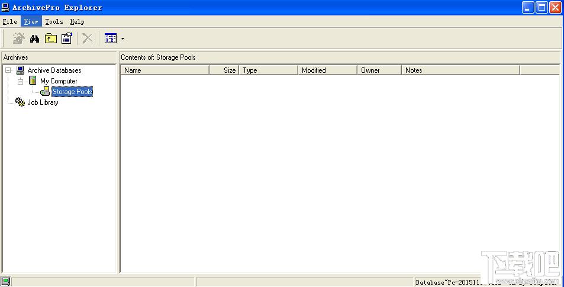Click the status bar computer icon

point(6,282)
